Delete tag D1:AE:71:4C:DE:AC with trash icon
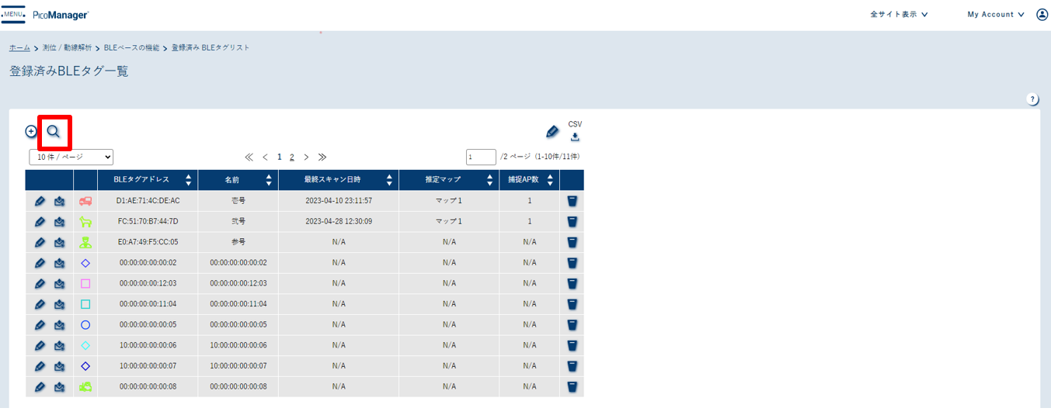 point(572,201)
